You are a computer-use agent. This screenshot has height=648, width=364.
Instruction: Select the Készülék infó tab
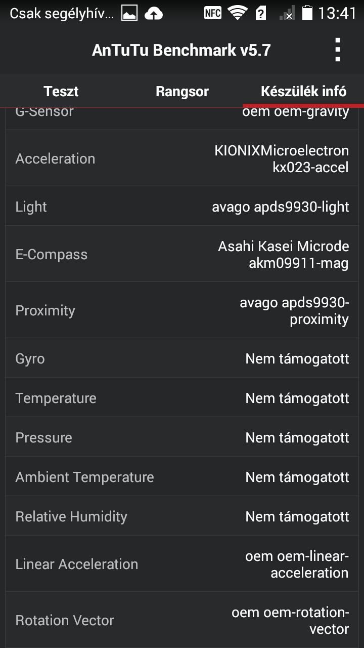(303, 91)
